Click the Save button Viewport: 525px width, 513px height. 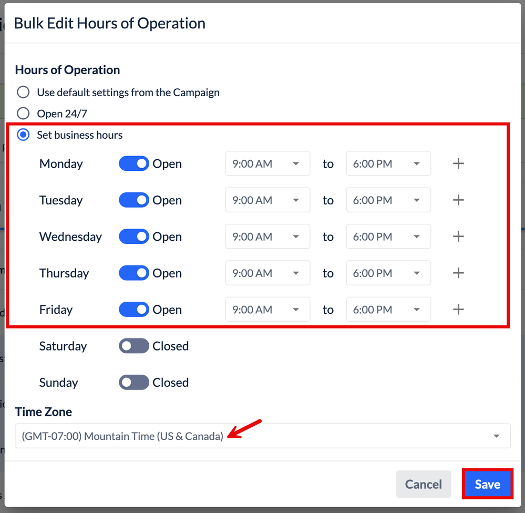click(487, 484)
